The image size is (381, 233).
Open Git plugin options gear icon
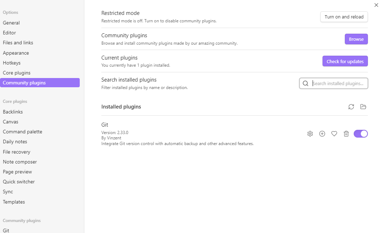click(310, 134)
